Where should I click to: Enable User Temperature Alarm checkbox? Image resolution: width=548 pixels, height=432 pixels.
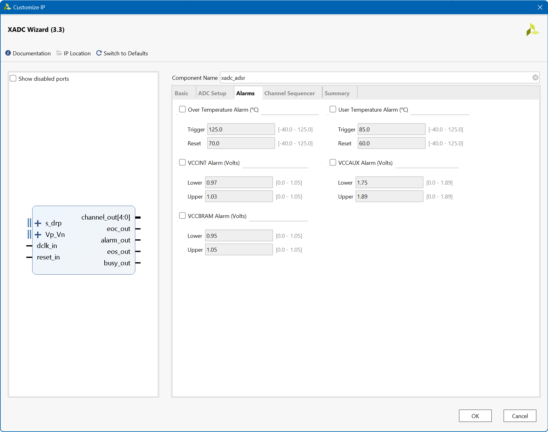tap(333, 109)
